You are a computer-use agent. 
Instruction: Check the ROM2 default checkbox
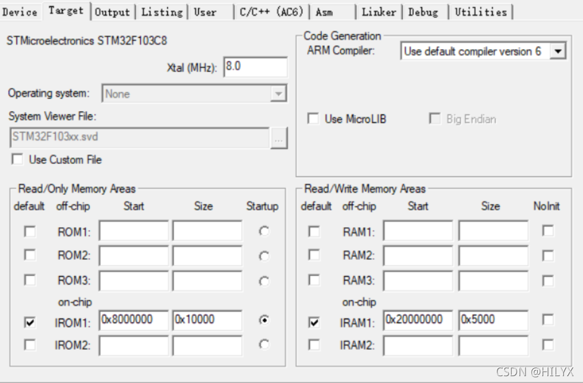coord(30,255)
